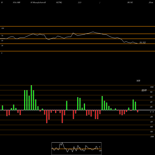Click the RSI axis label '30'
155x155 pixels.
point(2,46)
